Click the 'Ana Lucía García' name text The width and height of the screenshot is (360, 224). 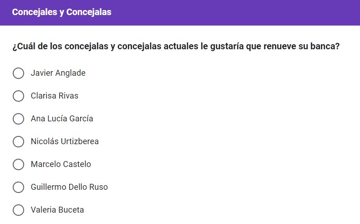[62, 119]
